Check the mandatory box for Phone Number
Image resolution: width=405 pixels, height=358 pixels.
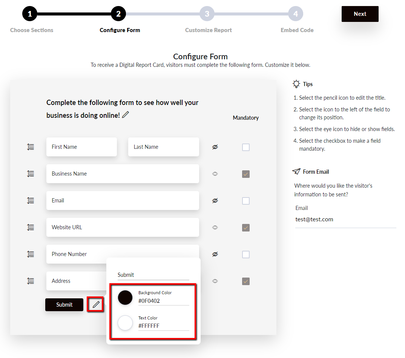click(245, 255)
